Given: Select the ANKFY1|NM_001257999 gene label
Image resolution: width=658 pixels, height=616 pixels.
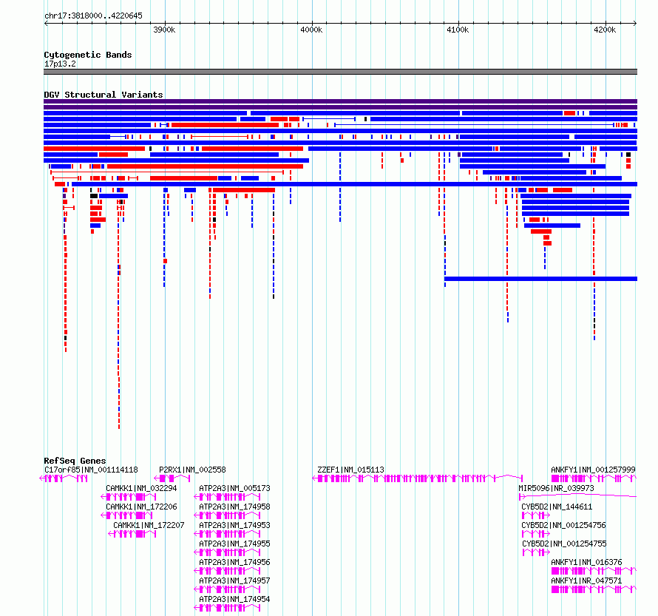Looking at the screenshot, I should [593, 470].
